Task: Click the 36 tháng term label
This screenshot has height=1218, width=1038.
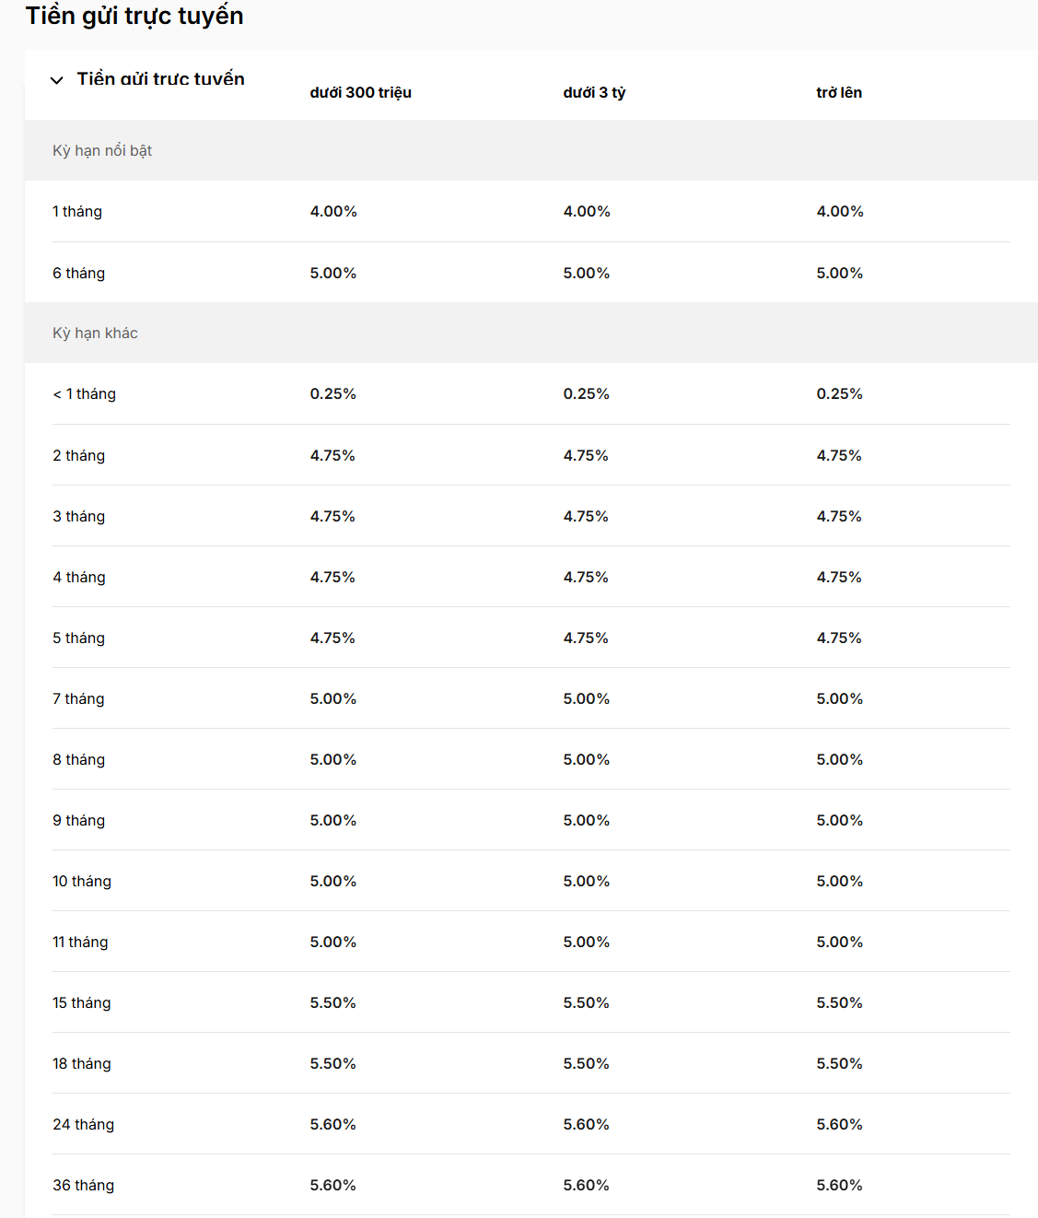Action: (x=83, y=1185)
